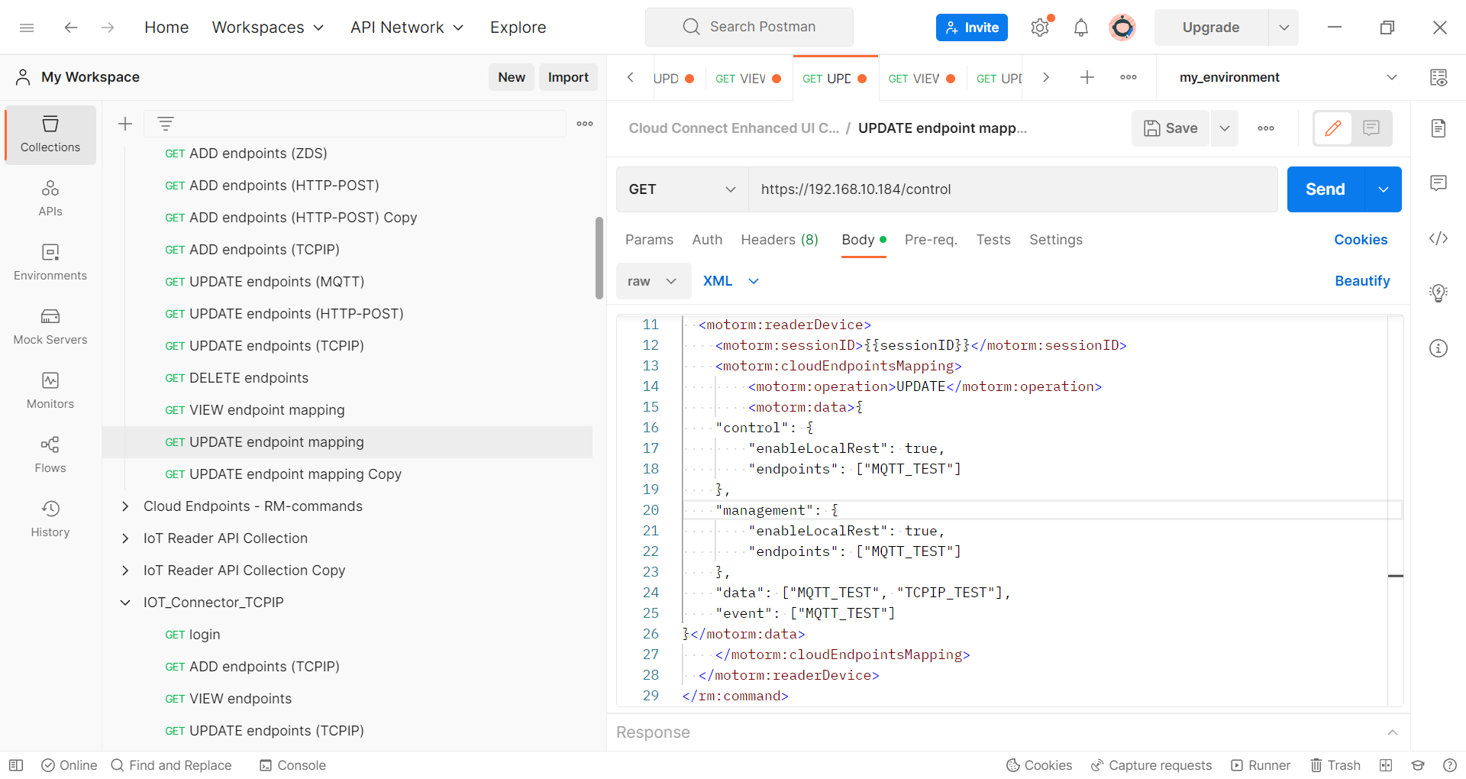This screenshot has width=1466, height=779.
Task: Open the user avatar menu
Action: (1122, 27)
